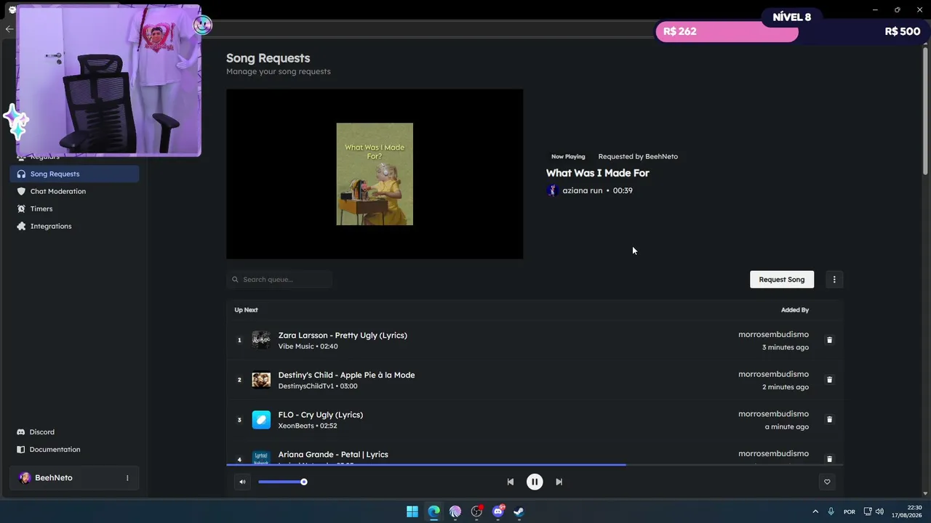This screenshot has height=523, width=931.
Task: Click the "Added By" column header
Action: point(795,310)
